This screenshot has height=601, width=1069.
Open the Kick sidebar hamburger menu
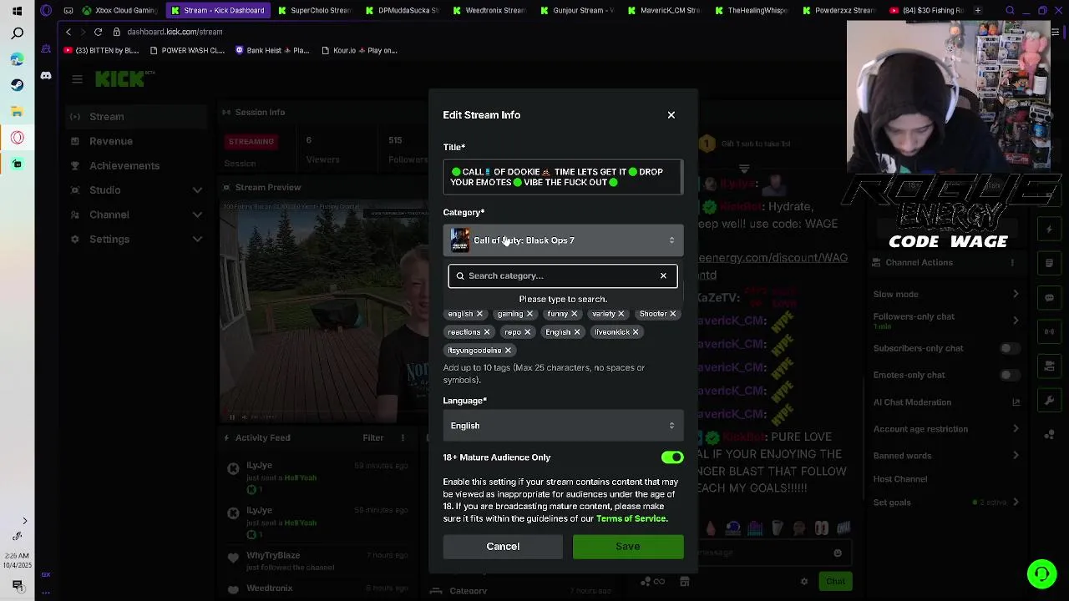77,79
